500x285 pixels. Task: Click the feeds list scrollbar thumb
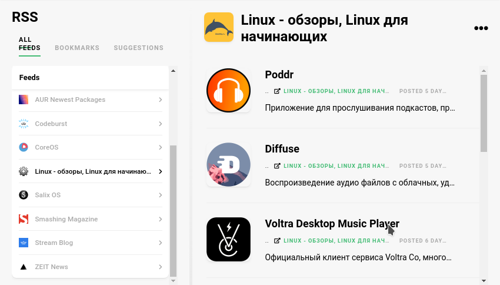(x=173, y=211)
